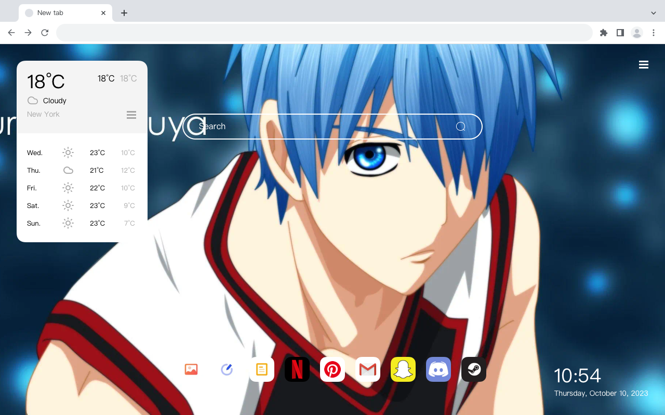The image size is (665, 415).
Task: Open the Snapchat shortcut
Action: click(x=403, y=369)
